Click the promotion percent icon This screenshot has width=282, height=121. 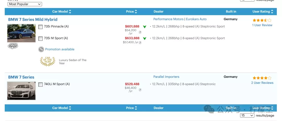41,49
